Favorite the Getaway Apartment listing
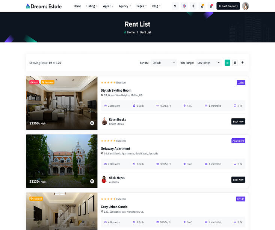 tap(92, 182)
